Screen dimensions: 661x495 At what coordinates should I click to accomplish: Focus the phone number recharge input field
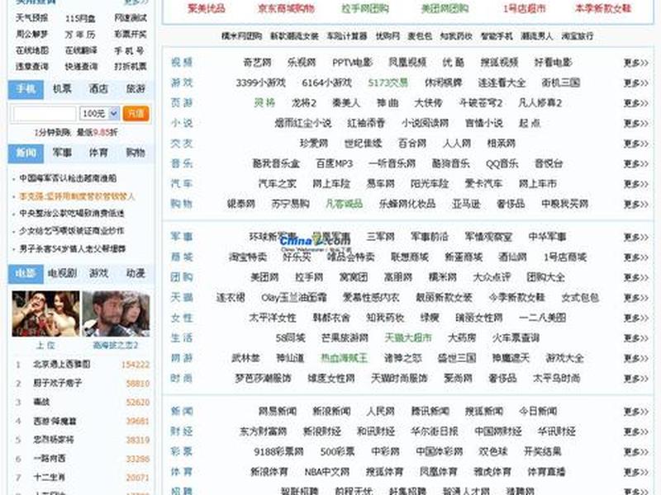click(x=44, y=114)
